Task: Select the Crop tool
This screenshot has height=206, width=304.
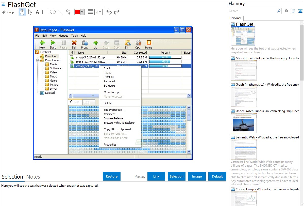Action: [x=8, y=12]
